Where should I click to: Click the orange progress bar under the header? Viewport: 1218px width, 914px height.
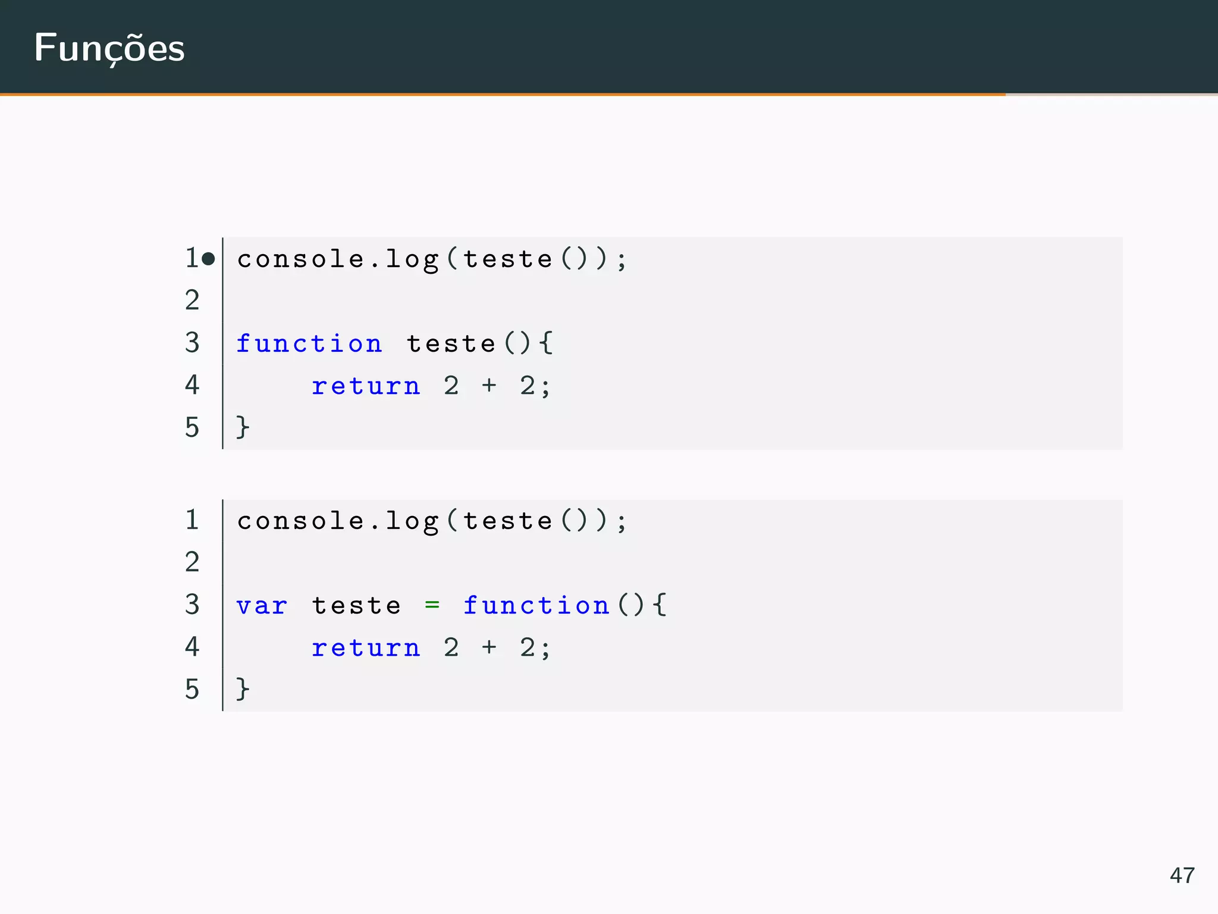[x=503, y=94]
